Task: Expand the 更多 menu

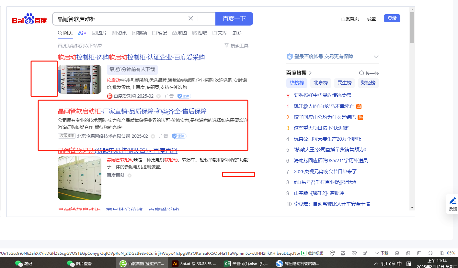Action: pyautogui.click(x=237, y=33)
